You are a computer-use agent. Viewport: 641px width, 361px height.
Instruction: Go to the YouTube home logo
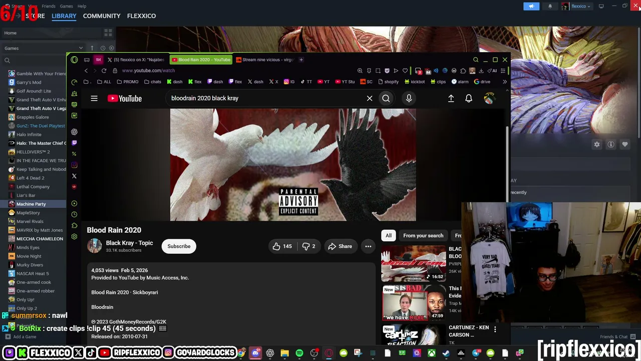tap(125, 98)
